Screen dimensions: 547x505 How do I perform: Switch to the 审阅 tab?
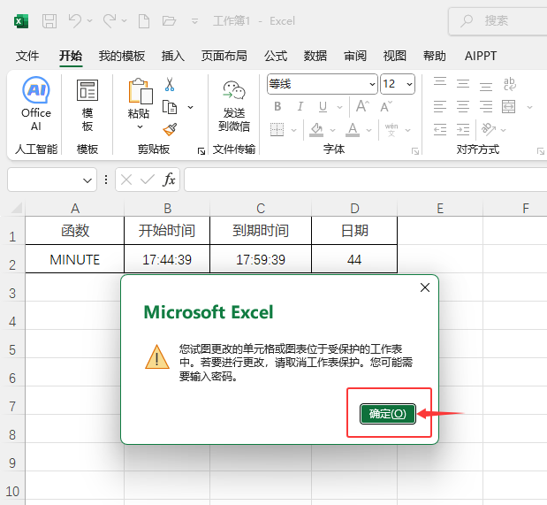[355, 56]
